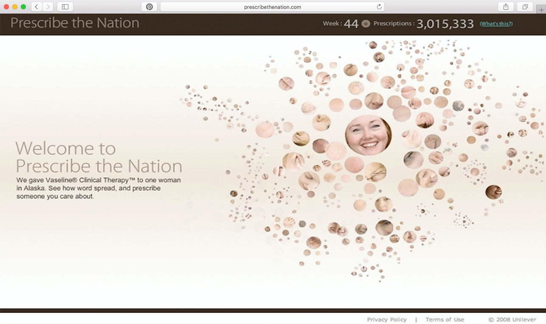546x324 pixels.
Task: Click the "3,015,333" prescriptions count
Action: [x=445, y=24]
